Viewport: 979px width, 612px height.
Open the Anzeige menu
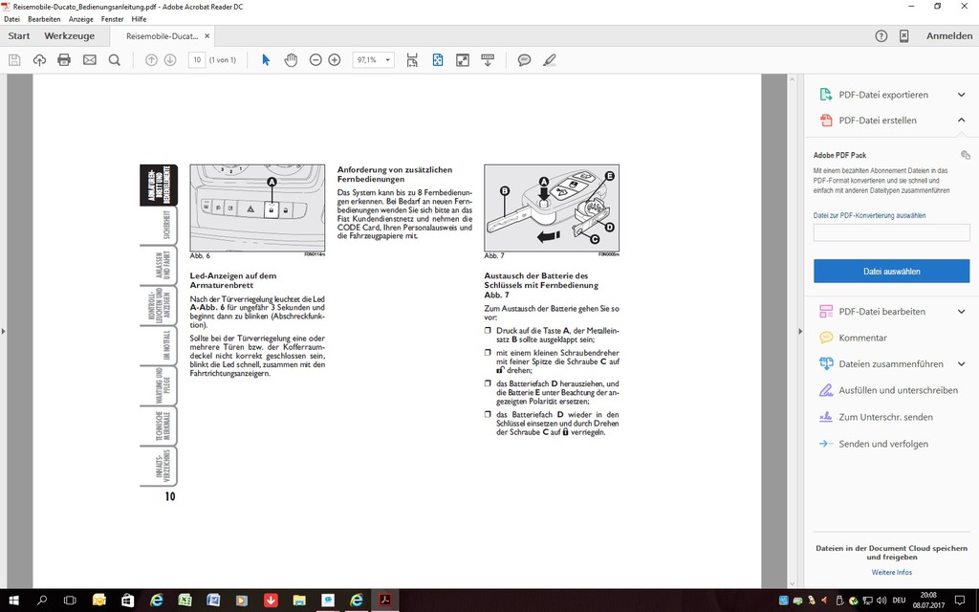pyautogui.click(x=81, y=19)
